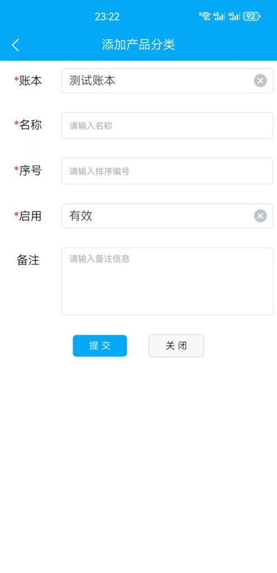Tap the 添加产品分类 page title
This screenshot has height=573, width=277.
coord(138,45)
